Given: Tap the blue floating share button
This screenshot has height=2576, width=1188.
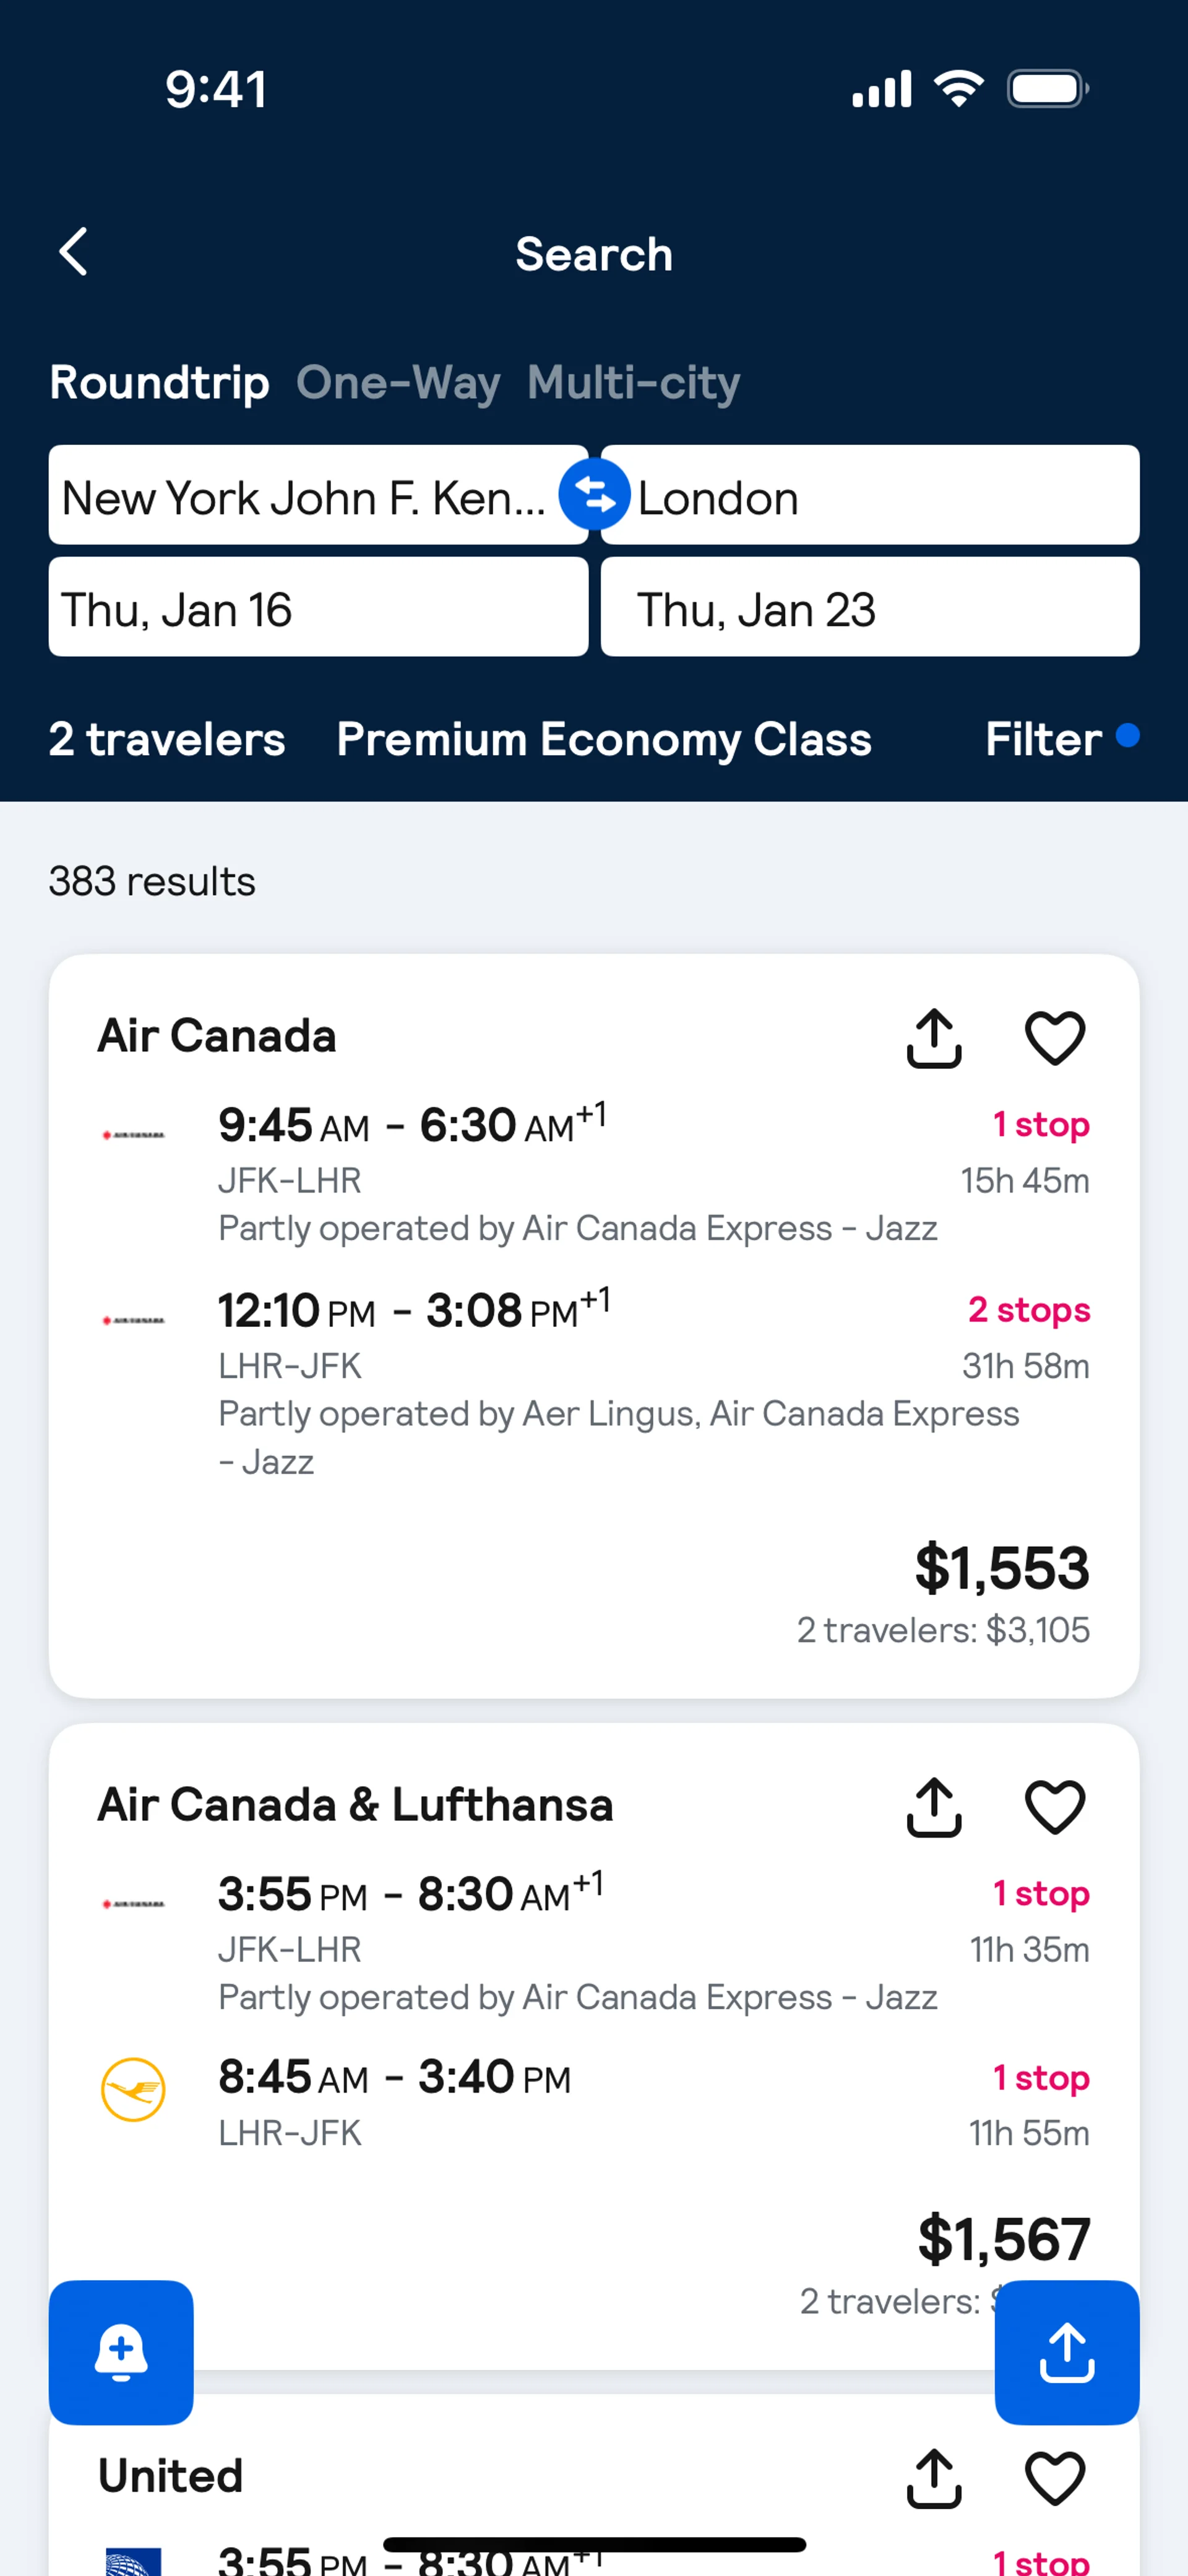Looking at the screenshot, I should click(1066, 2351).
